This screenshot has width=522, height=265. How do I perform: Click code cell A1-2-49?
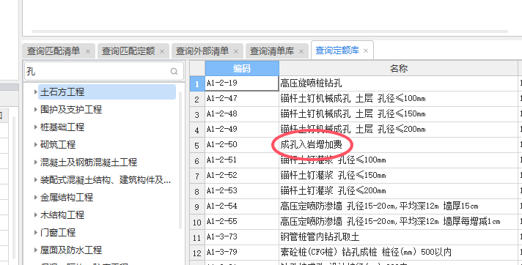click(x=242, y=130)
